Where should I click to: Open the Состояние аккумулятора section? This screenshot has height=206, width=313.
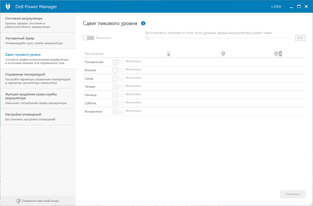pyautogui.click(x=38, y=22)
